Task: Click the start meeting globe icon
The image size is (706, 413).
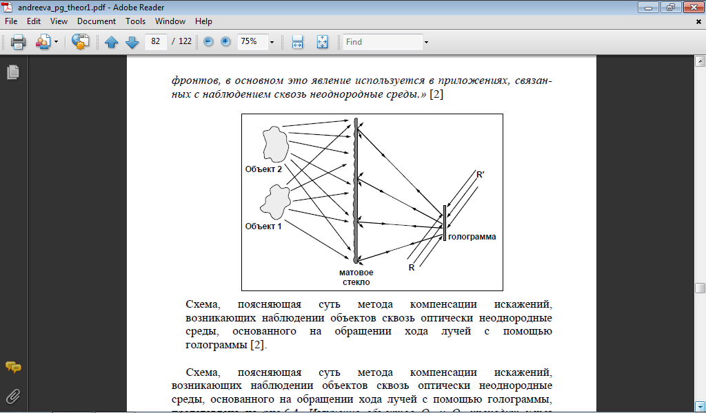Action: click(80, 42)
